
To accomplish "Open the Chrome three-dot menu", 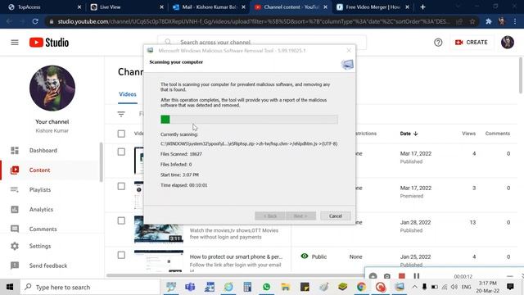I will coord(515,21).
